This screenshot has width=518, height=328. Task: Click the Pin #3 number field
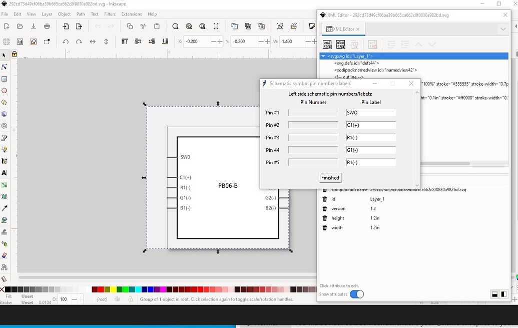[313, 138]
